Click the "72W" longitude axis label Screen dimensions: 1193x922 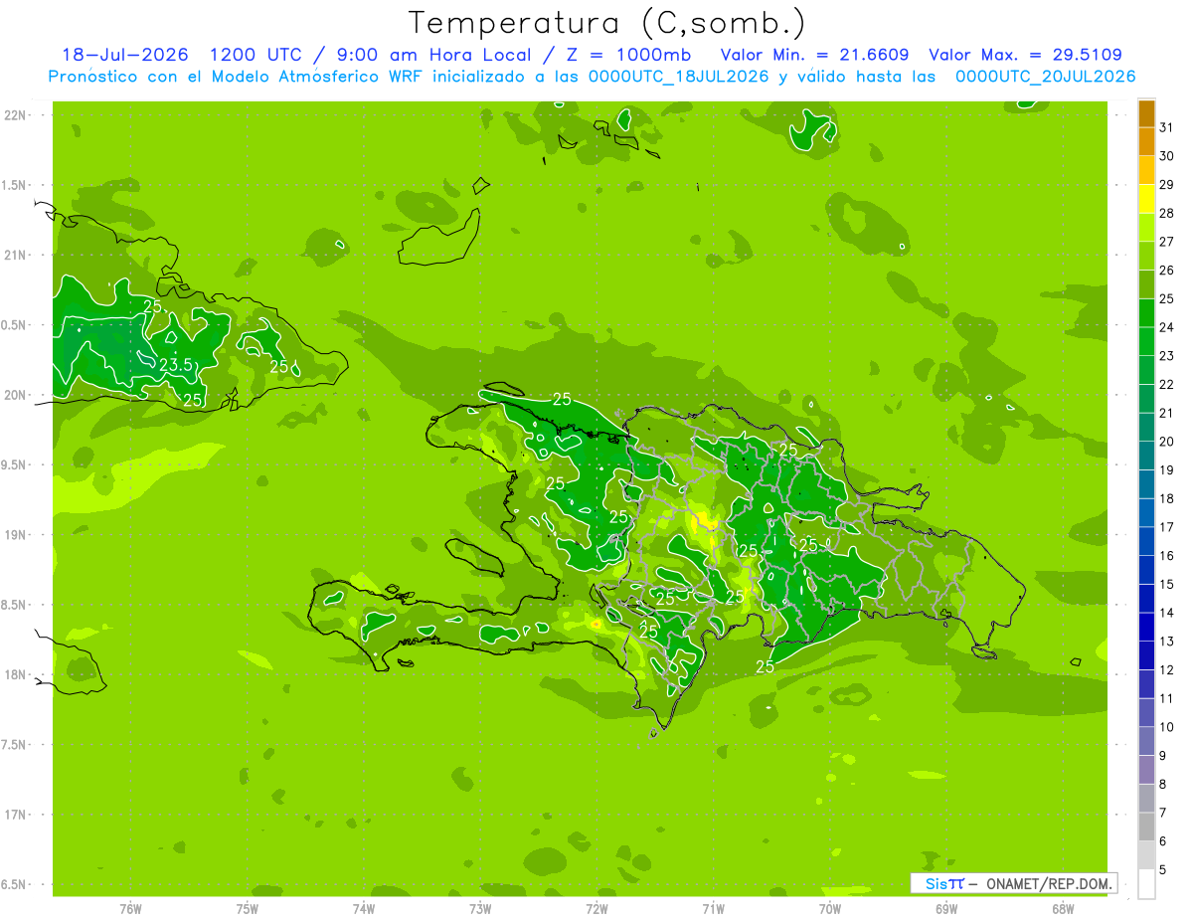point(596,908)
